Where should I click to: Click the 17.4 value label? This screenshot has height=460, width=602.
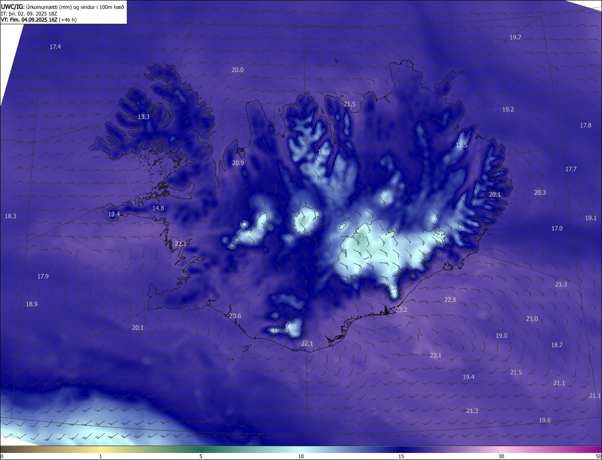[55, 47]
